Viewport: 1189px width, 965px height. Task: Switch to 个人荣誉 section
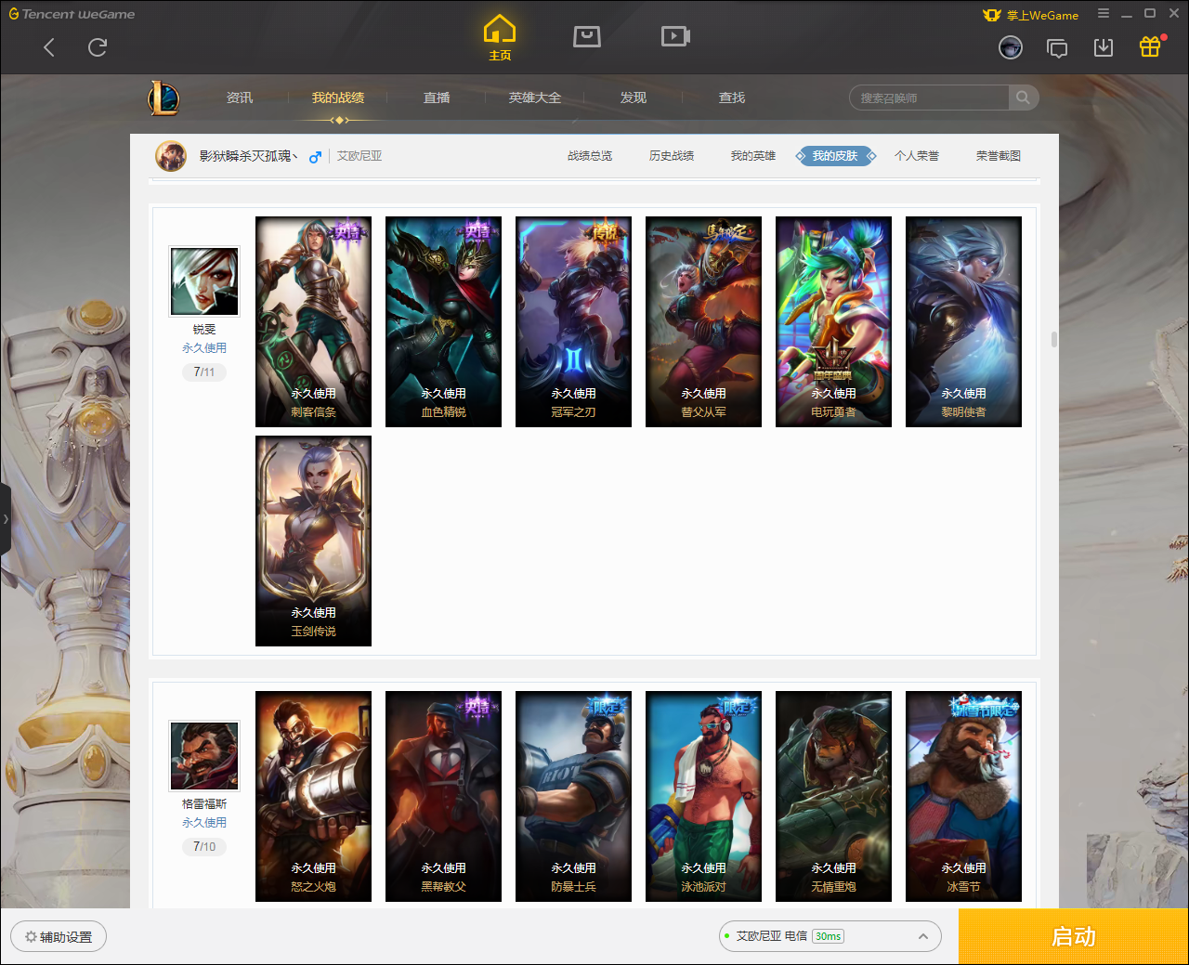tap(917, 156)
